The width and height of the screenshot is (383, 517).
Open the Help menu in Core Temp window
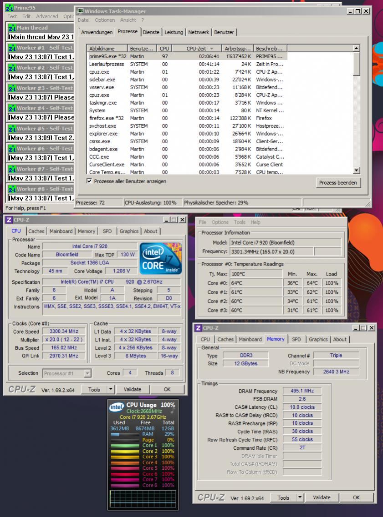click(x=255, y=222)
